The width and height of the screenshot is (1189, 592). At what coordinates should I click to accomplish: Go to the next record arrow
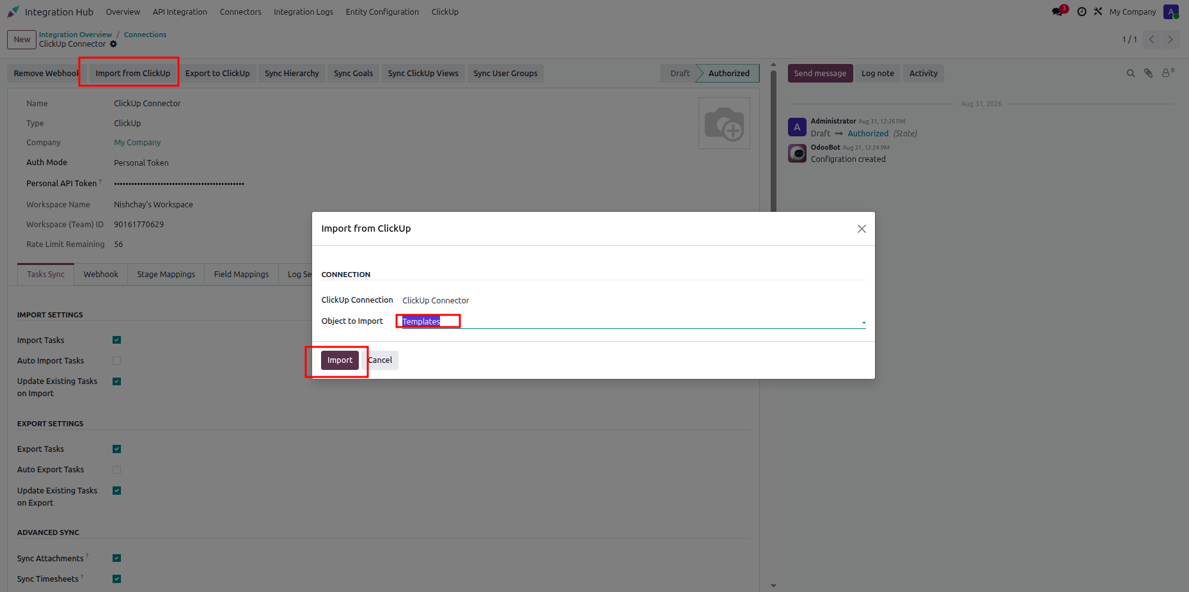[x=1170, y=40]
